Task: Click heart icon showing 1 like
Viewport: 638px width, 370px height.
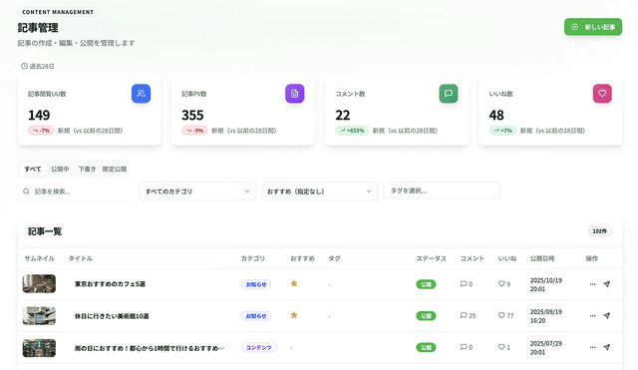Action: 501,347
